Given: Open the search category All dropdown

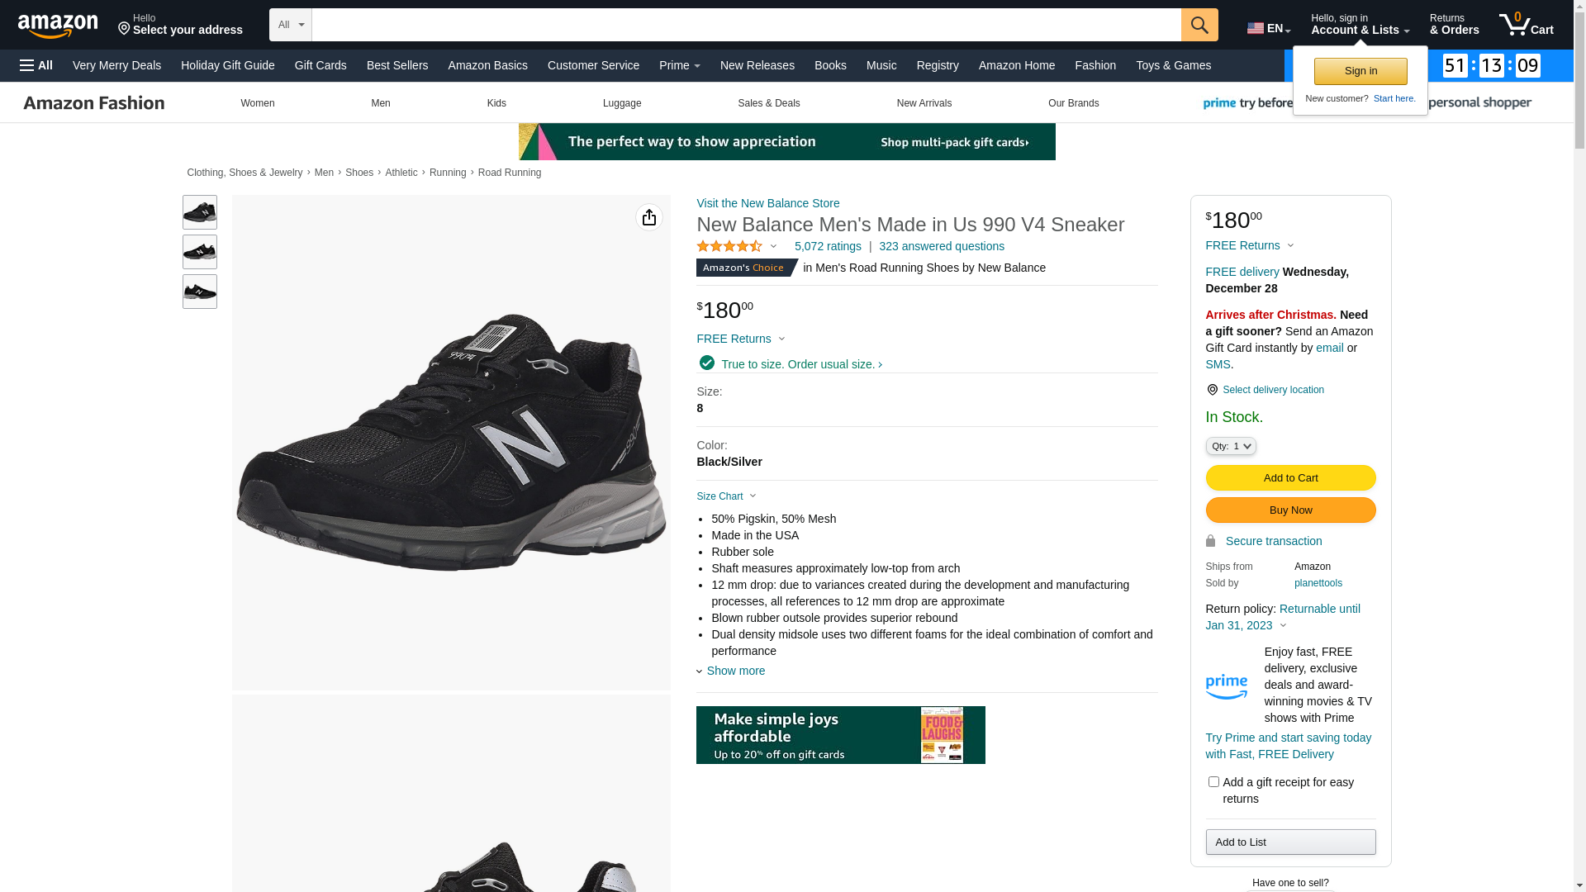Looking at the screenshot, I should (291, 25).
